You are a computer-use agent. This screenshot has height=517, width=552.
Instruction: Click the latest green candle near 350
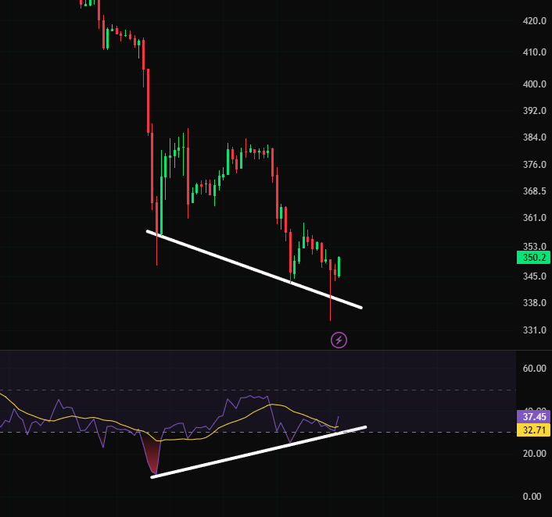coord(339,266)
